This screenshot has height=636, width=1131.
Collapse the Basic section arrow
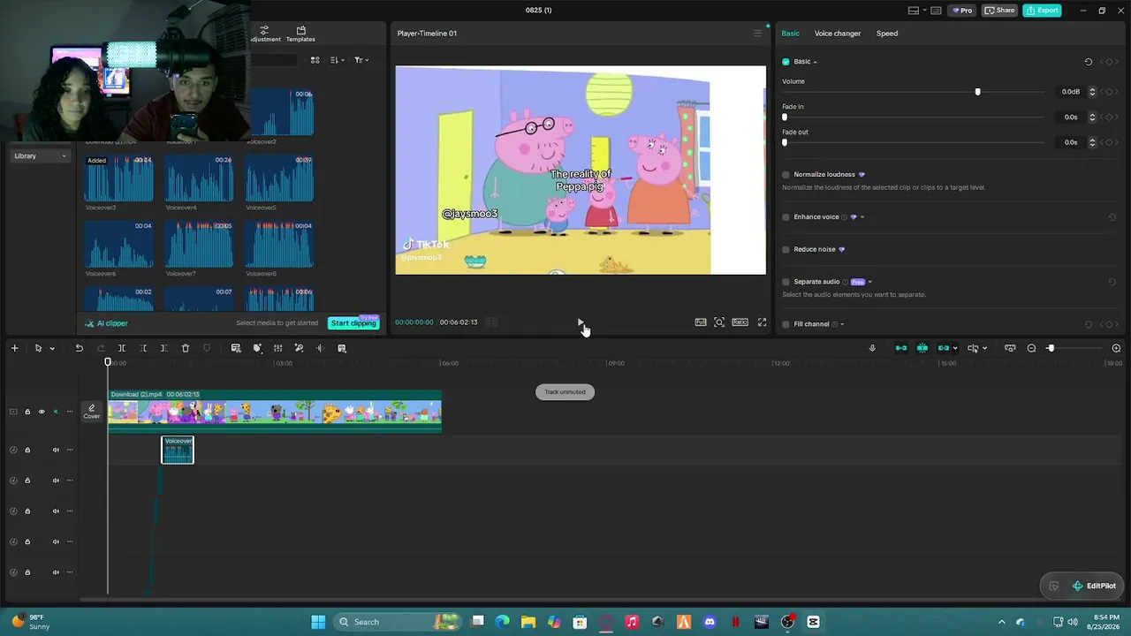(815, 62)
